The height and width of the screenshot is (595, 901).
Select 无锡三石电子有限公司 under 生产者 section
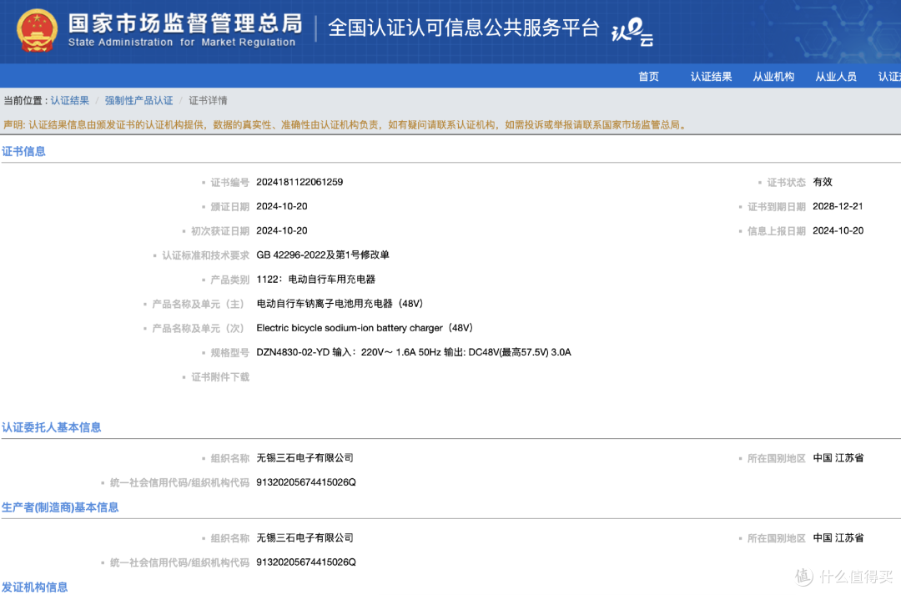pos(305,537)
